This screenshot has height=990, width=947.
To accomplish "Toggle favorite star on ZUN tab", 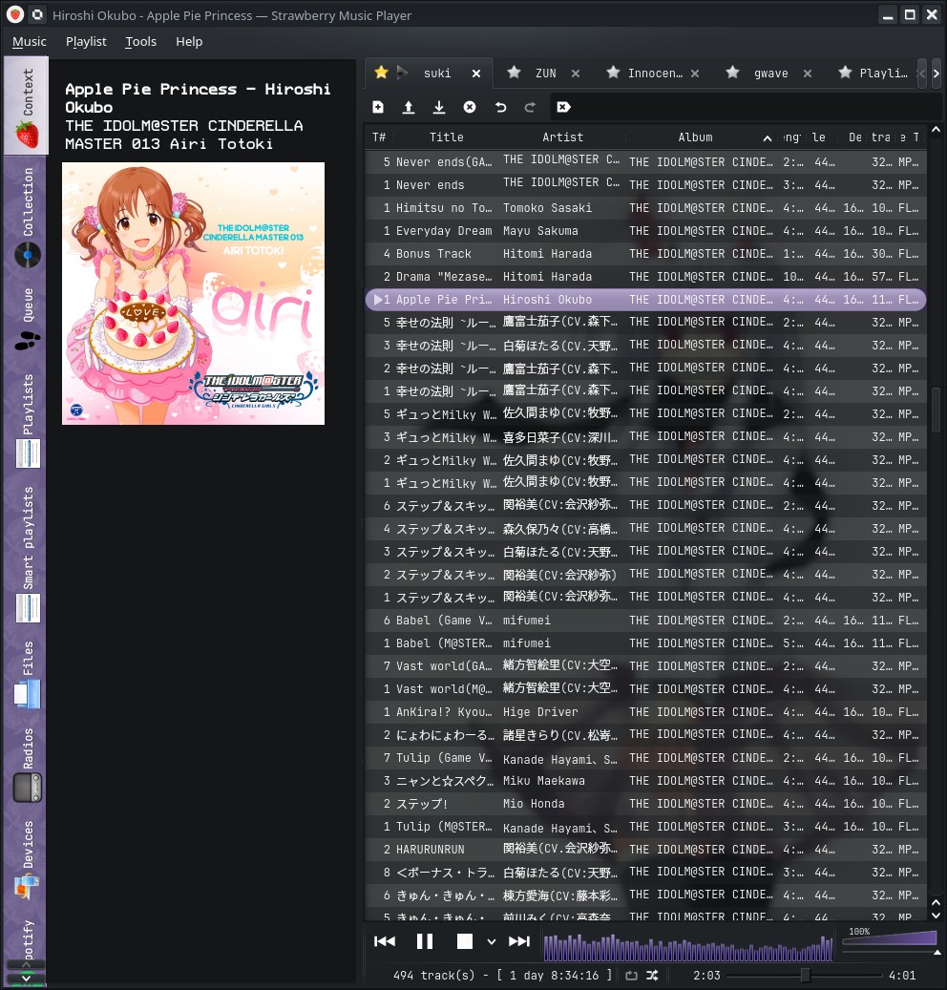I will tap(514, 72).
